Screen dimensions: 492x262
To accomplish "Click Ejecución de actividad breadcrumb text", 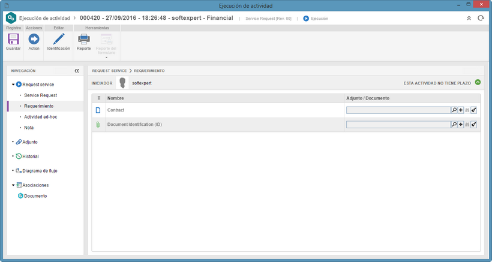I will tap(44, 18).
